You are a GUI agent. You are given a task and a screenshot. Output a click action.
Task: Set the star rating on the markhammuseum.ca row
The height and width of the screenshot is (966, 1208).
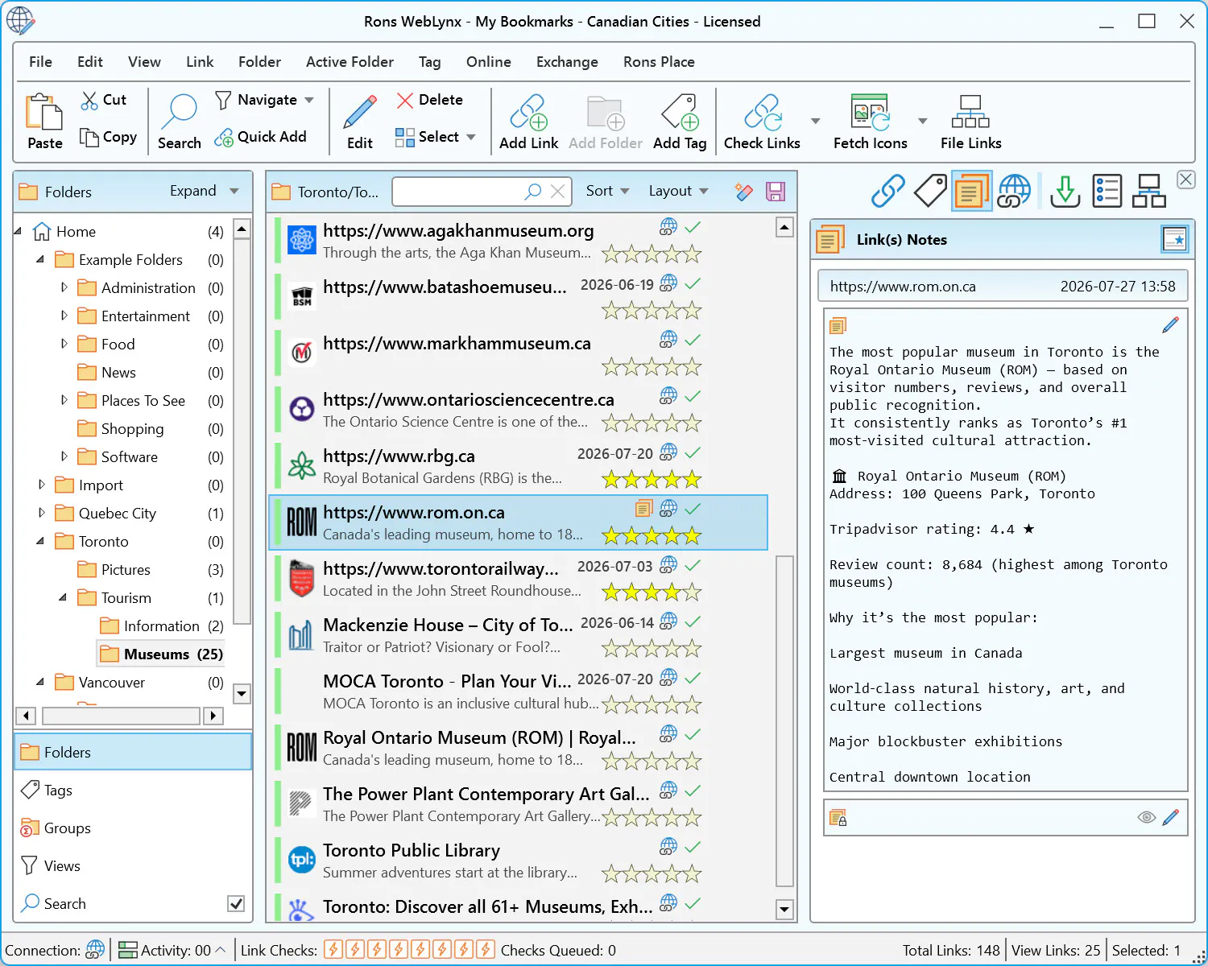point(652,367)
